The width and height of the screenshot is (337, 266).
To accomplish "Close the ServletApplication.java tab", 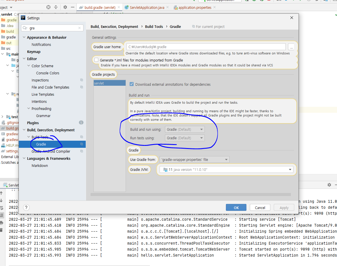I will click(x=168, y=7).
